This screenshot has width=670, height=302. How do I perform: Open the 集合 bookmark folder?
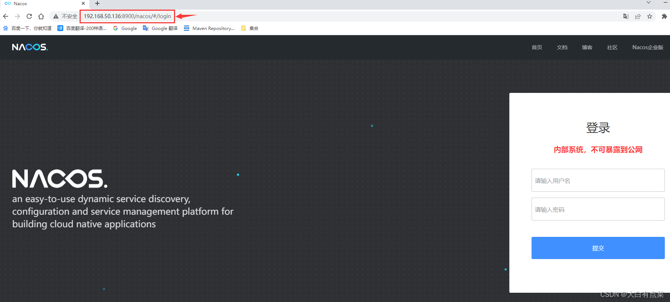click(x=249, y=28)
